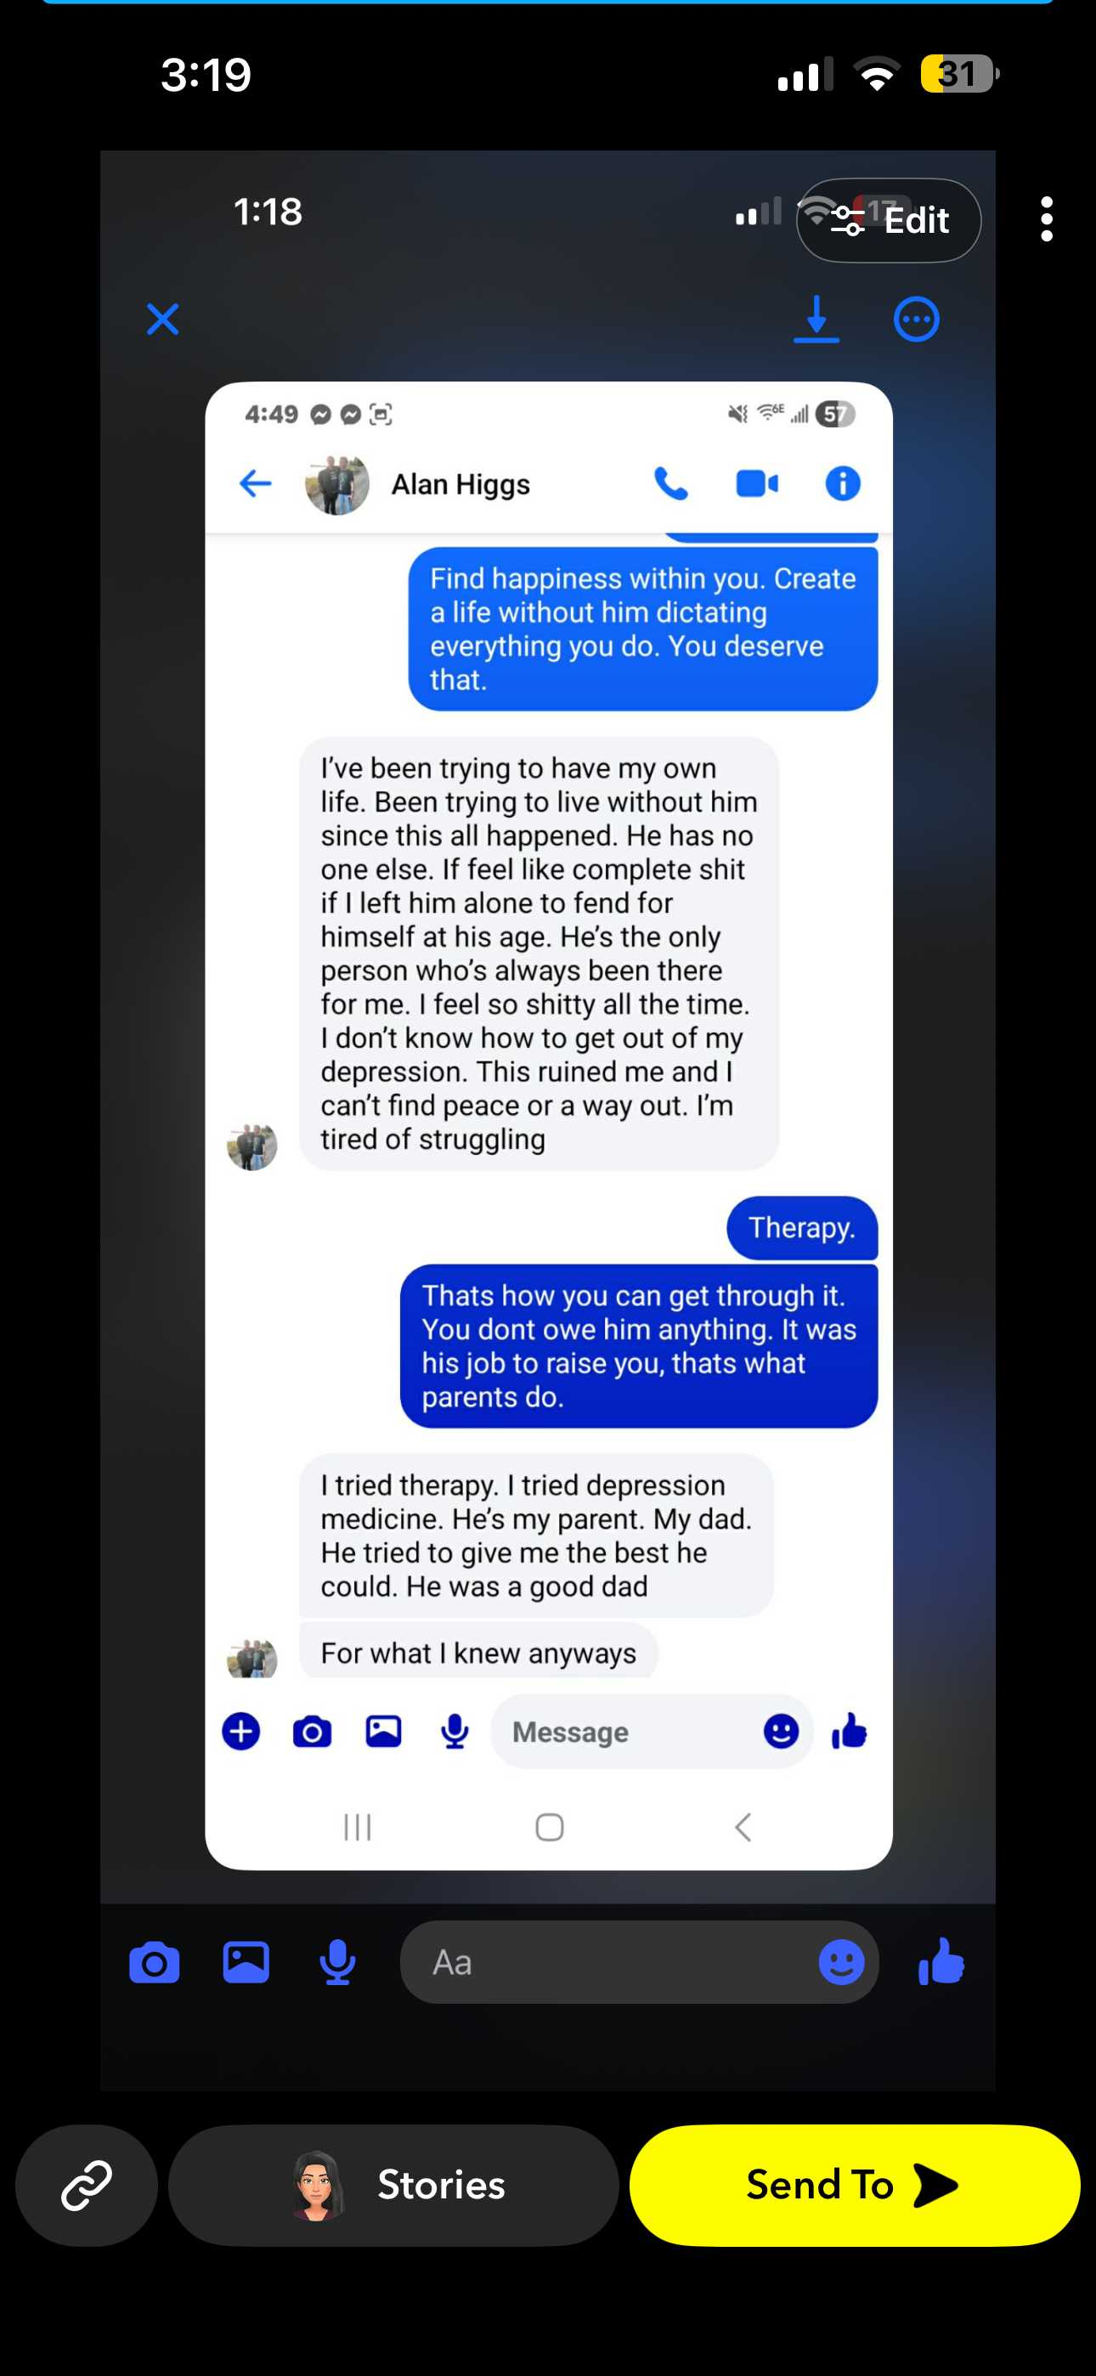Start voice call with Alan Higgs
This screenshot has width=1096, height=2376.
(x=670, y=484)
